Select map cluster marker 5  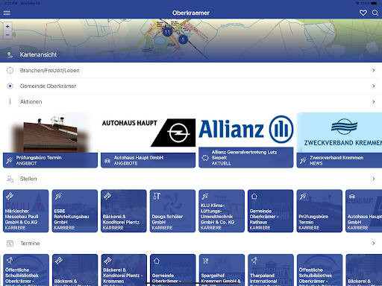point(183,39)
